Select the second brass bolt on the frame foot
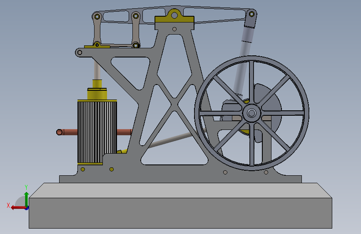 pos(112,169)
